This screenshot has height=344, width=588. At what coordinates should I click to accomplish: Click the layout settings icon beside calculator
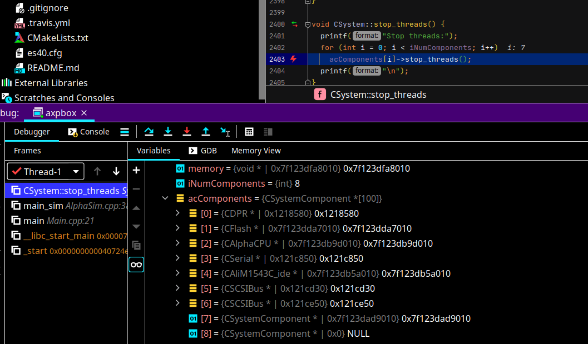[x=268, y=132]
